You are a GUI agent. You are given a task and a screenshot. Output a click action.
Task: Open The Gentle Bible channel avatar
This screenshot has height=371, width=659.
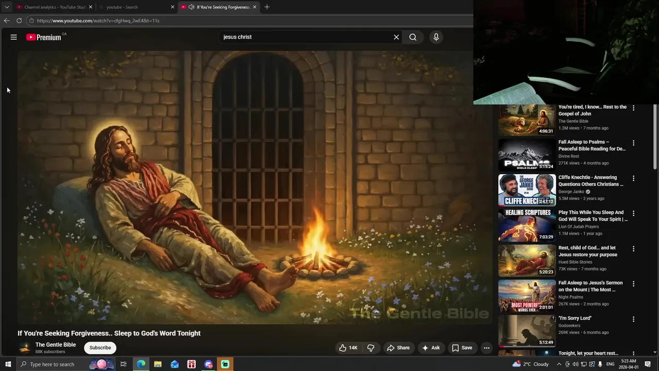25,348
